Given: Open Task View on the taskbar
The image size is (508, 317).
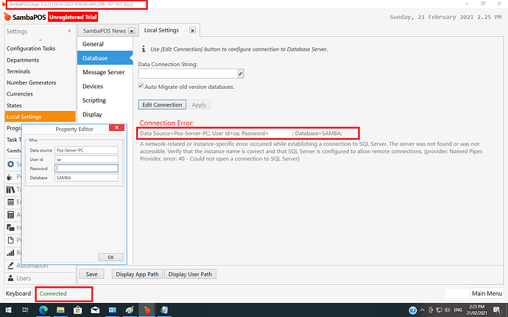Looking at the screenshot, I should click(x=25, y=310).
